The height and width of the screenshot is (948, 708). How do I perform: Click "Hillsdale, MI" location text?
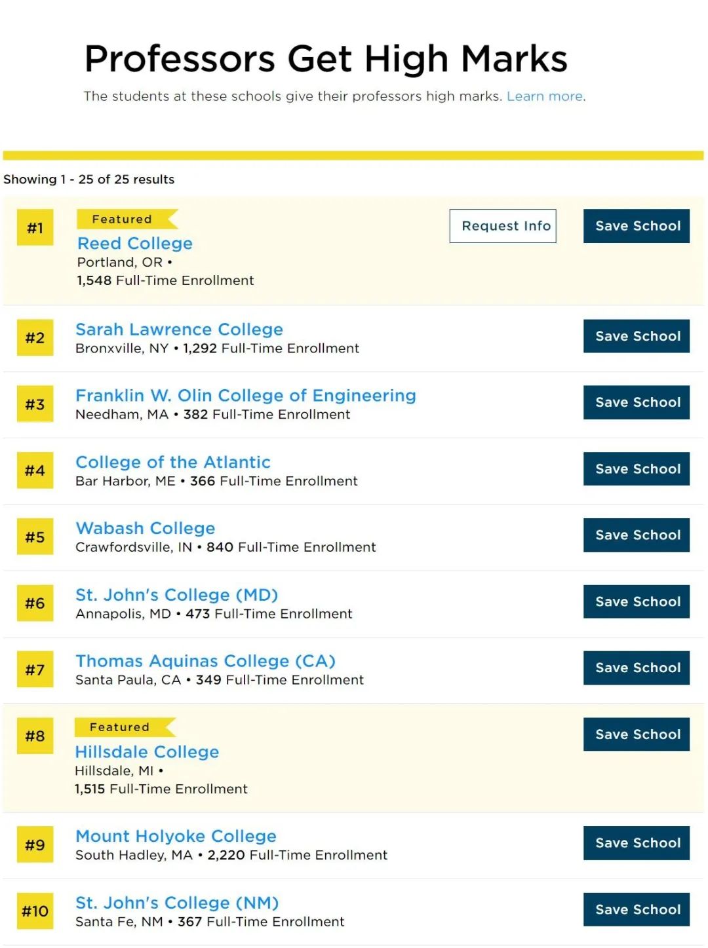click(x=114, y=770)
